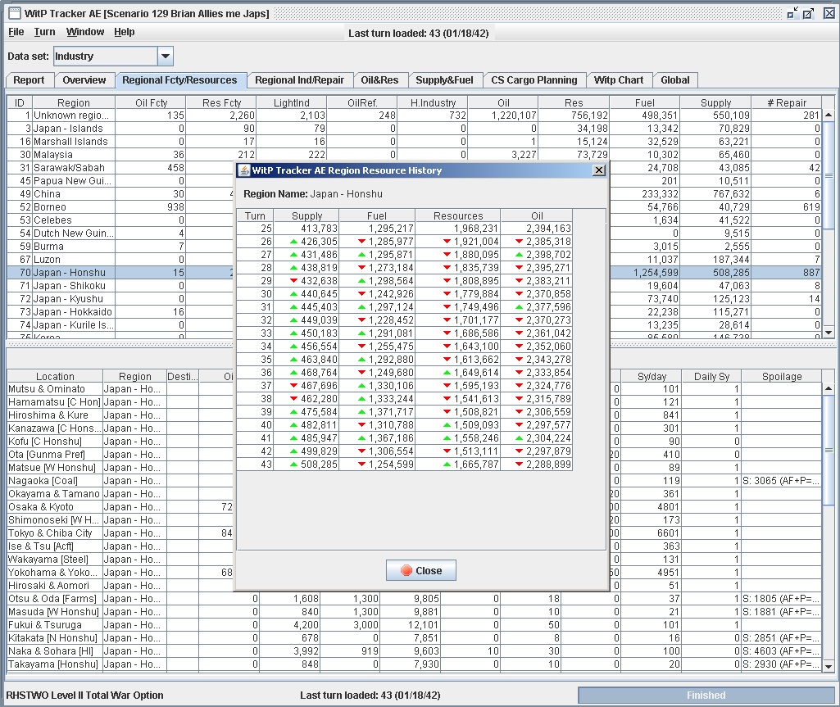Screen dimensions: 840x707
Task: Select the Japan - Hokkaido row
Action: tap(120, 312)
